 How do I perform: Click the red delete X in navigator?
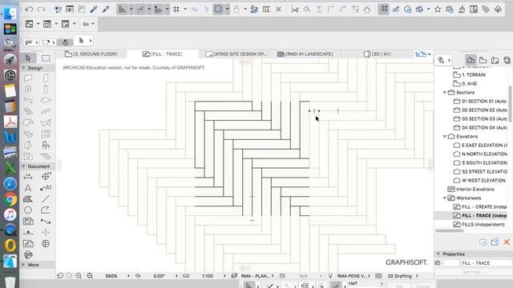507,242
